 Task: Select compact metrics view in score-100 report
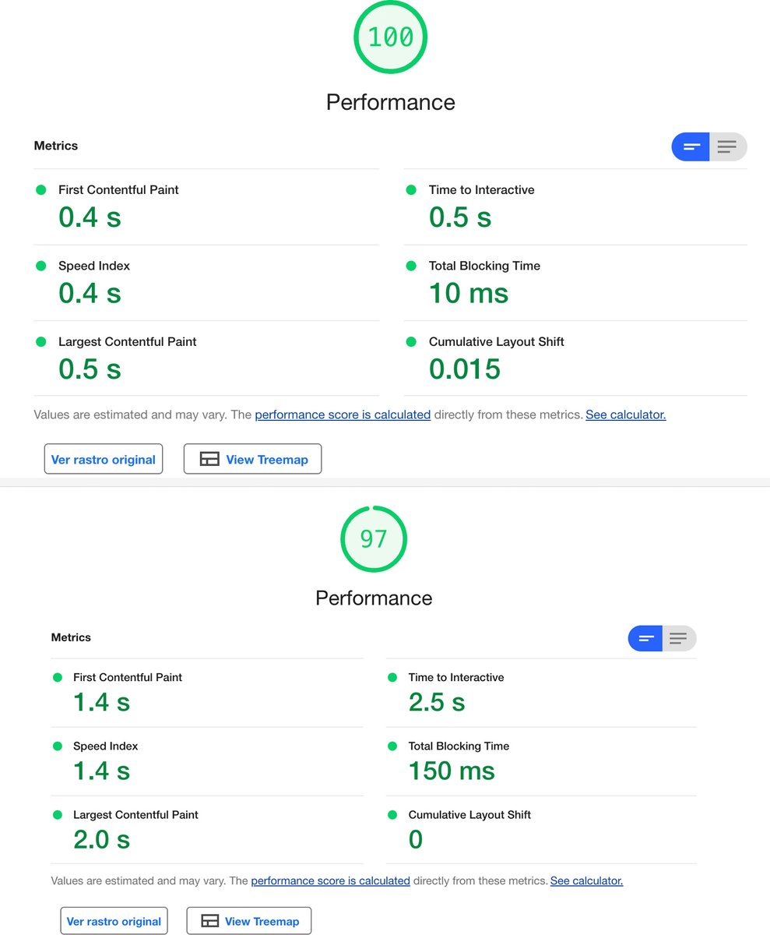tap(691, 146)
